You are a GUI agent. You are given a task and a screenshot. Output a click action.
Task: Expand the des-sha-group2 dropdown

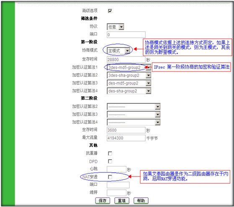pyautogui.click(x=129, y=91)
